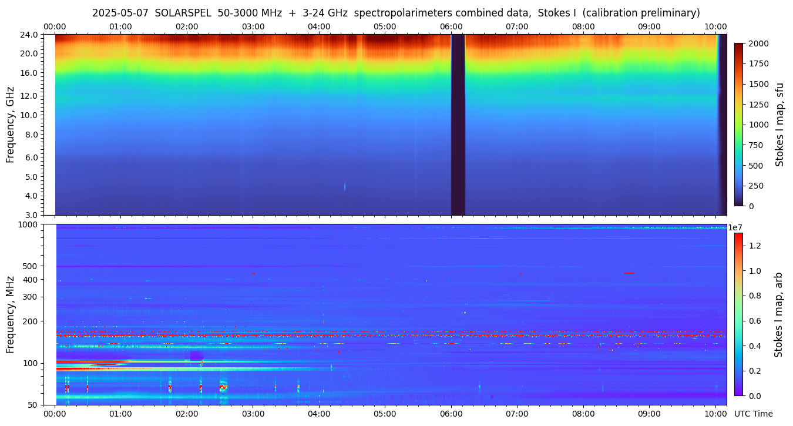The image size is (793, 426).
Task: Click the 'UTC Time' axis label
Action: 753,414
